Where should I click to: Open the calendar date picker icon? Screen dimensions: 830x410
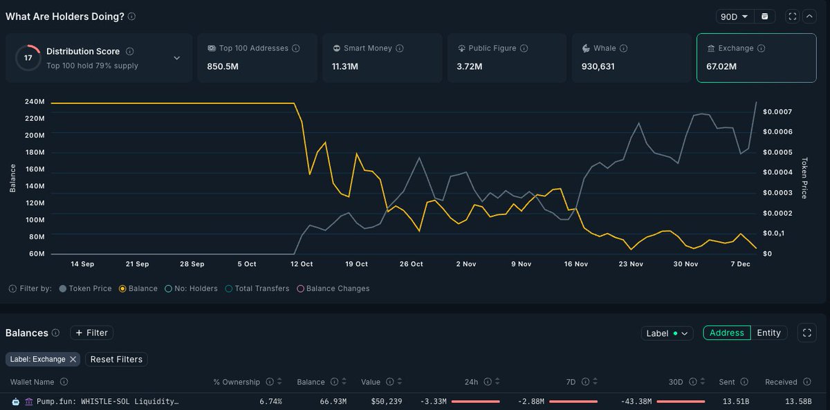click(765, 17)
